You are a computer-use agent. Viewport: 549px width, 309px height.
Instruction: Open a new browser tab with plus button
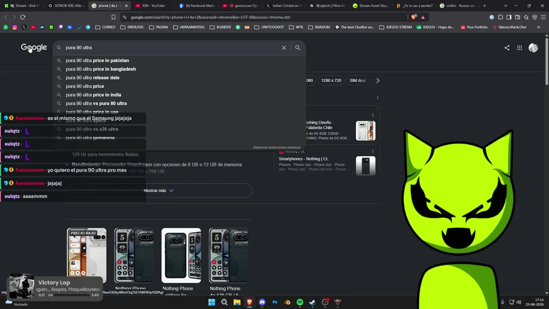click(485, 6)
